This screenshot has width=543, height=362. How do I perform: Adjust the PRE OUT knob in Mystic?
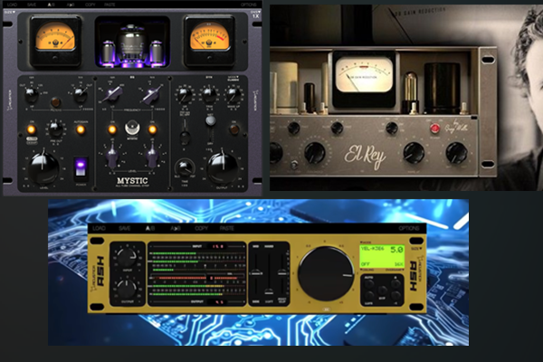(x=55, y=129)
